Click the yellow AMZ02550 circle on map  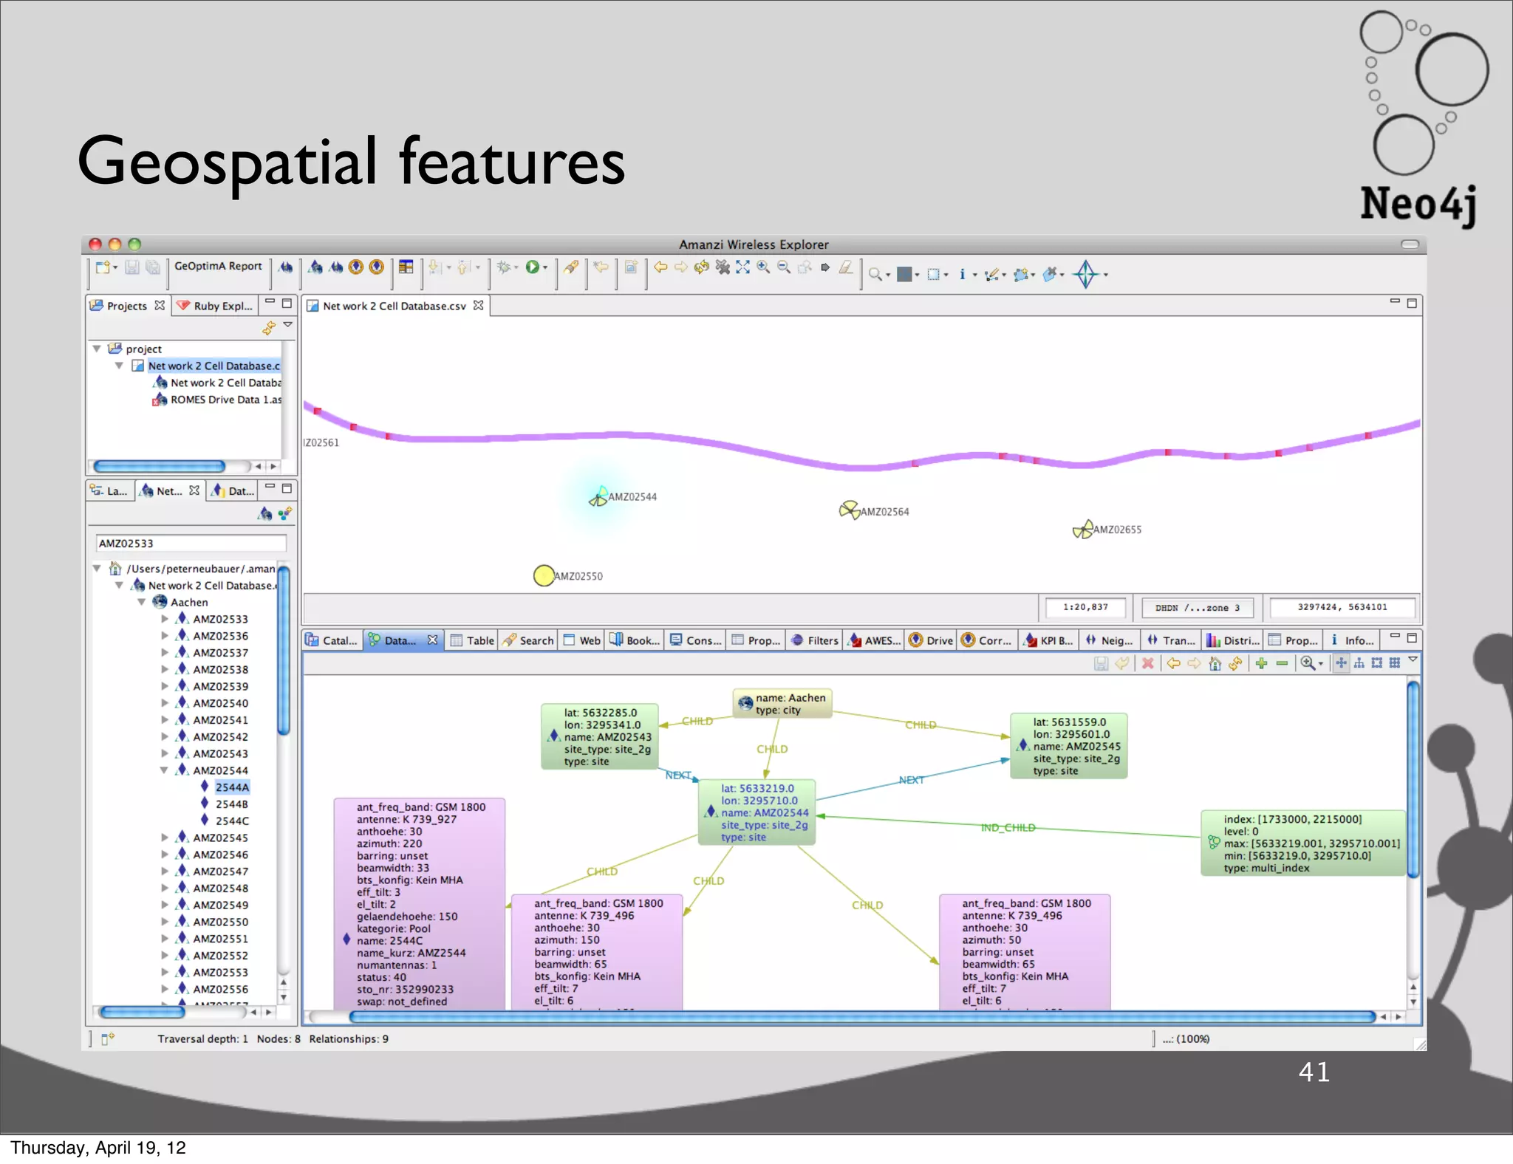[x=544, y=575]
